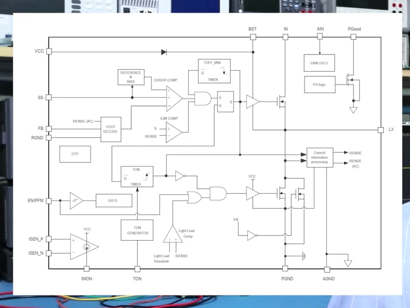Click the inverter after the TON TIMER output
The width and height of the screenshot is (410, 308).
click(181, 176)
